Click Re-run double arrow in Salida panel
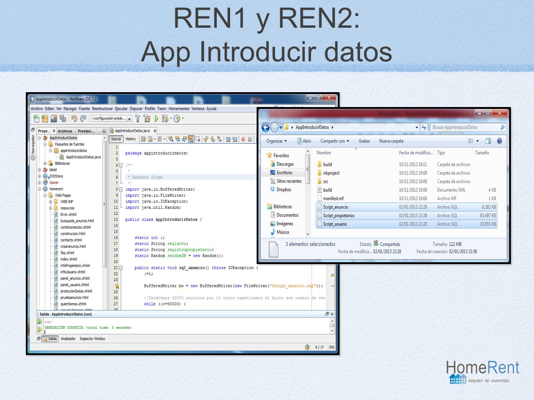This screenshot has width=534, height=400. click(40, 321)
